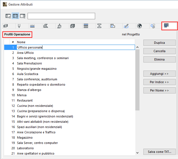Image resolution: width=178 pixels, height=159 pixels.
Task: Open the Building Materials tab
Action: pos(73,26)
